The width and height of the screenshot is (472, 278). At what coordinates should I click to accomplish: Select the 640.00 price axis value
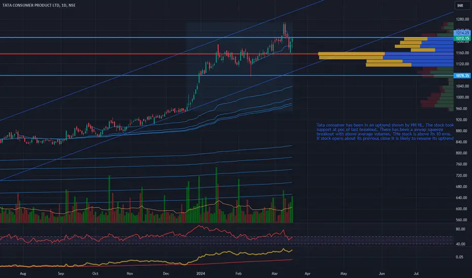(x=462, y=198)
